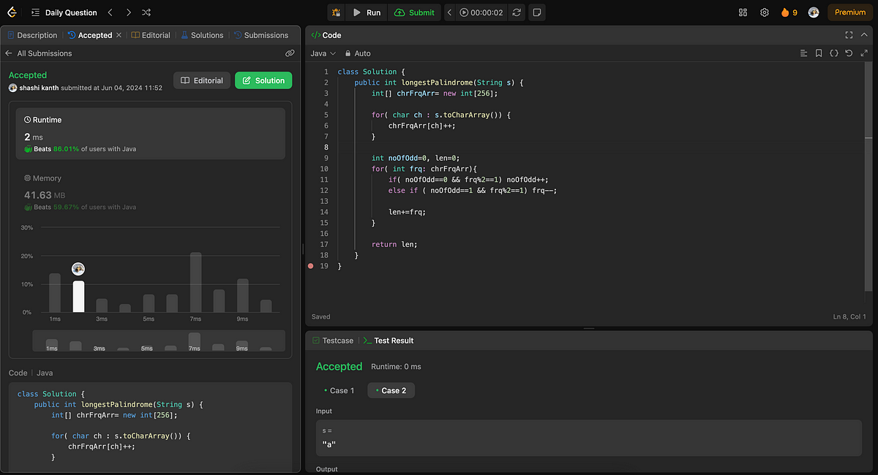Viewport: 878px width, 475px height.
Task: Select the Test Result tab
Action: (x=389, y=341)
